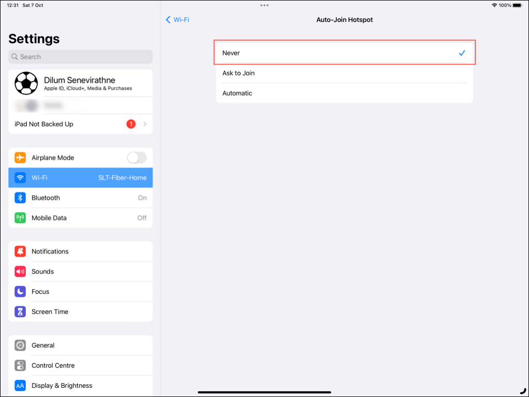The image size is (529, 397).
Task: Tap the home indicator bar
Action: 264,392
